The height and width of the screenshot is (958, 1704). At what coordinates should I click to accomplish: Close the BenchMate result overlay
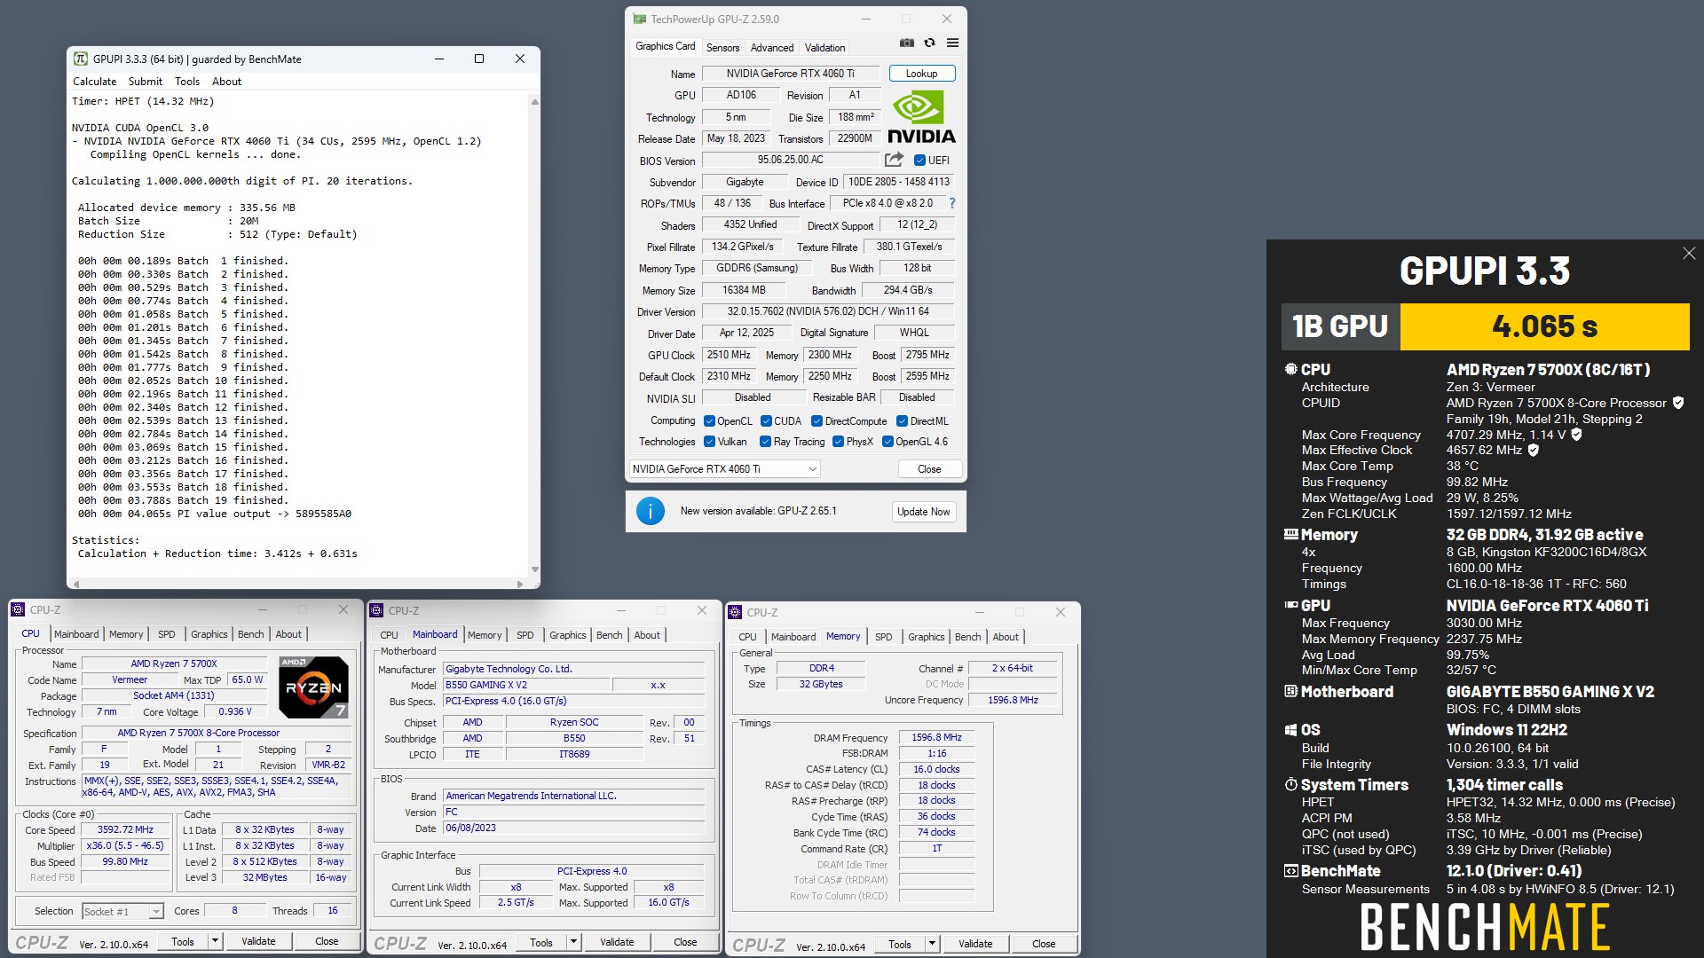tap(1688, 254)
